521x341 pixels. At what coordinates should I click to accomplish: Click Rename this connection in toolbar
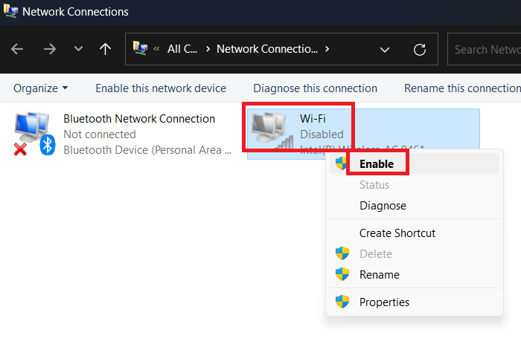click(461, 88)
